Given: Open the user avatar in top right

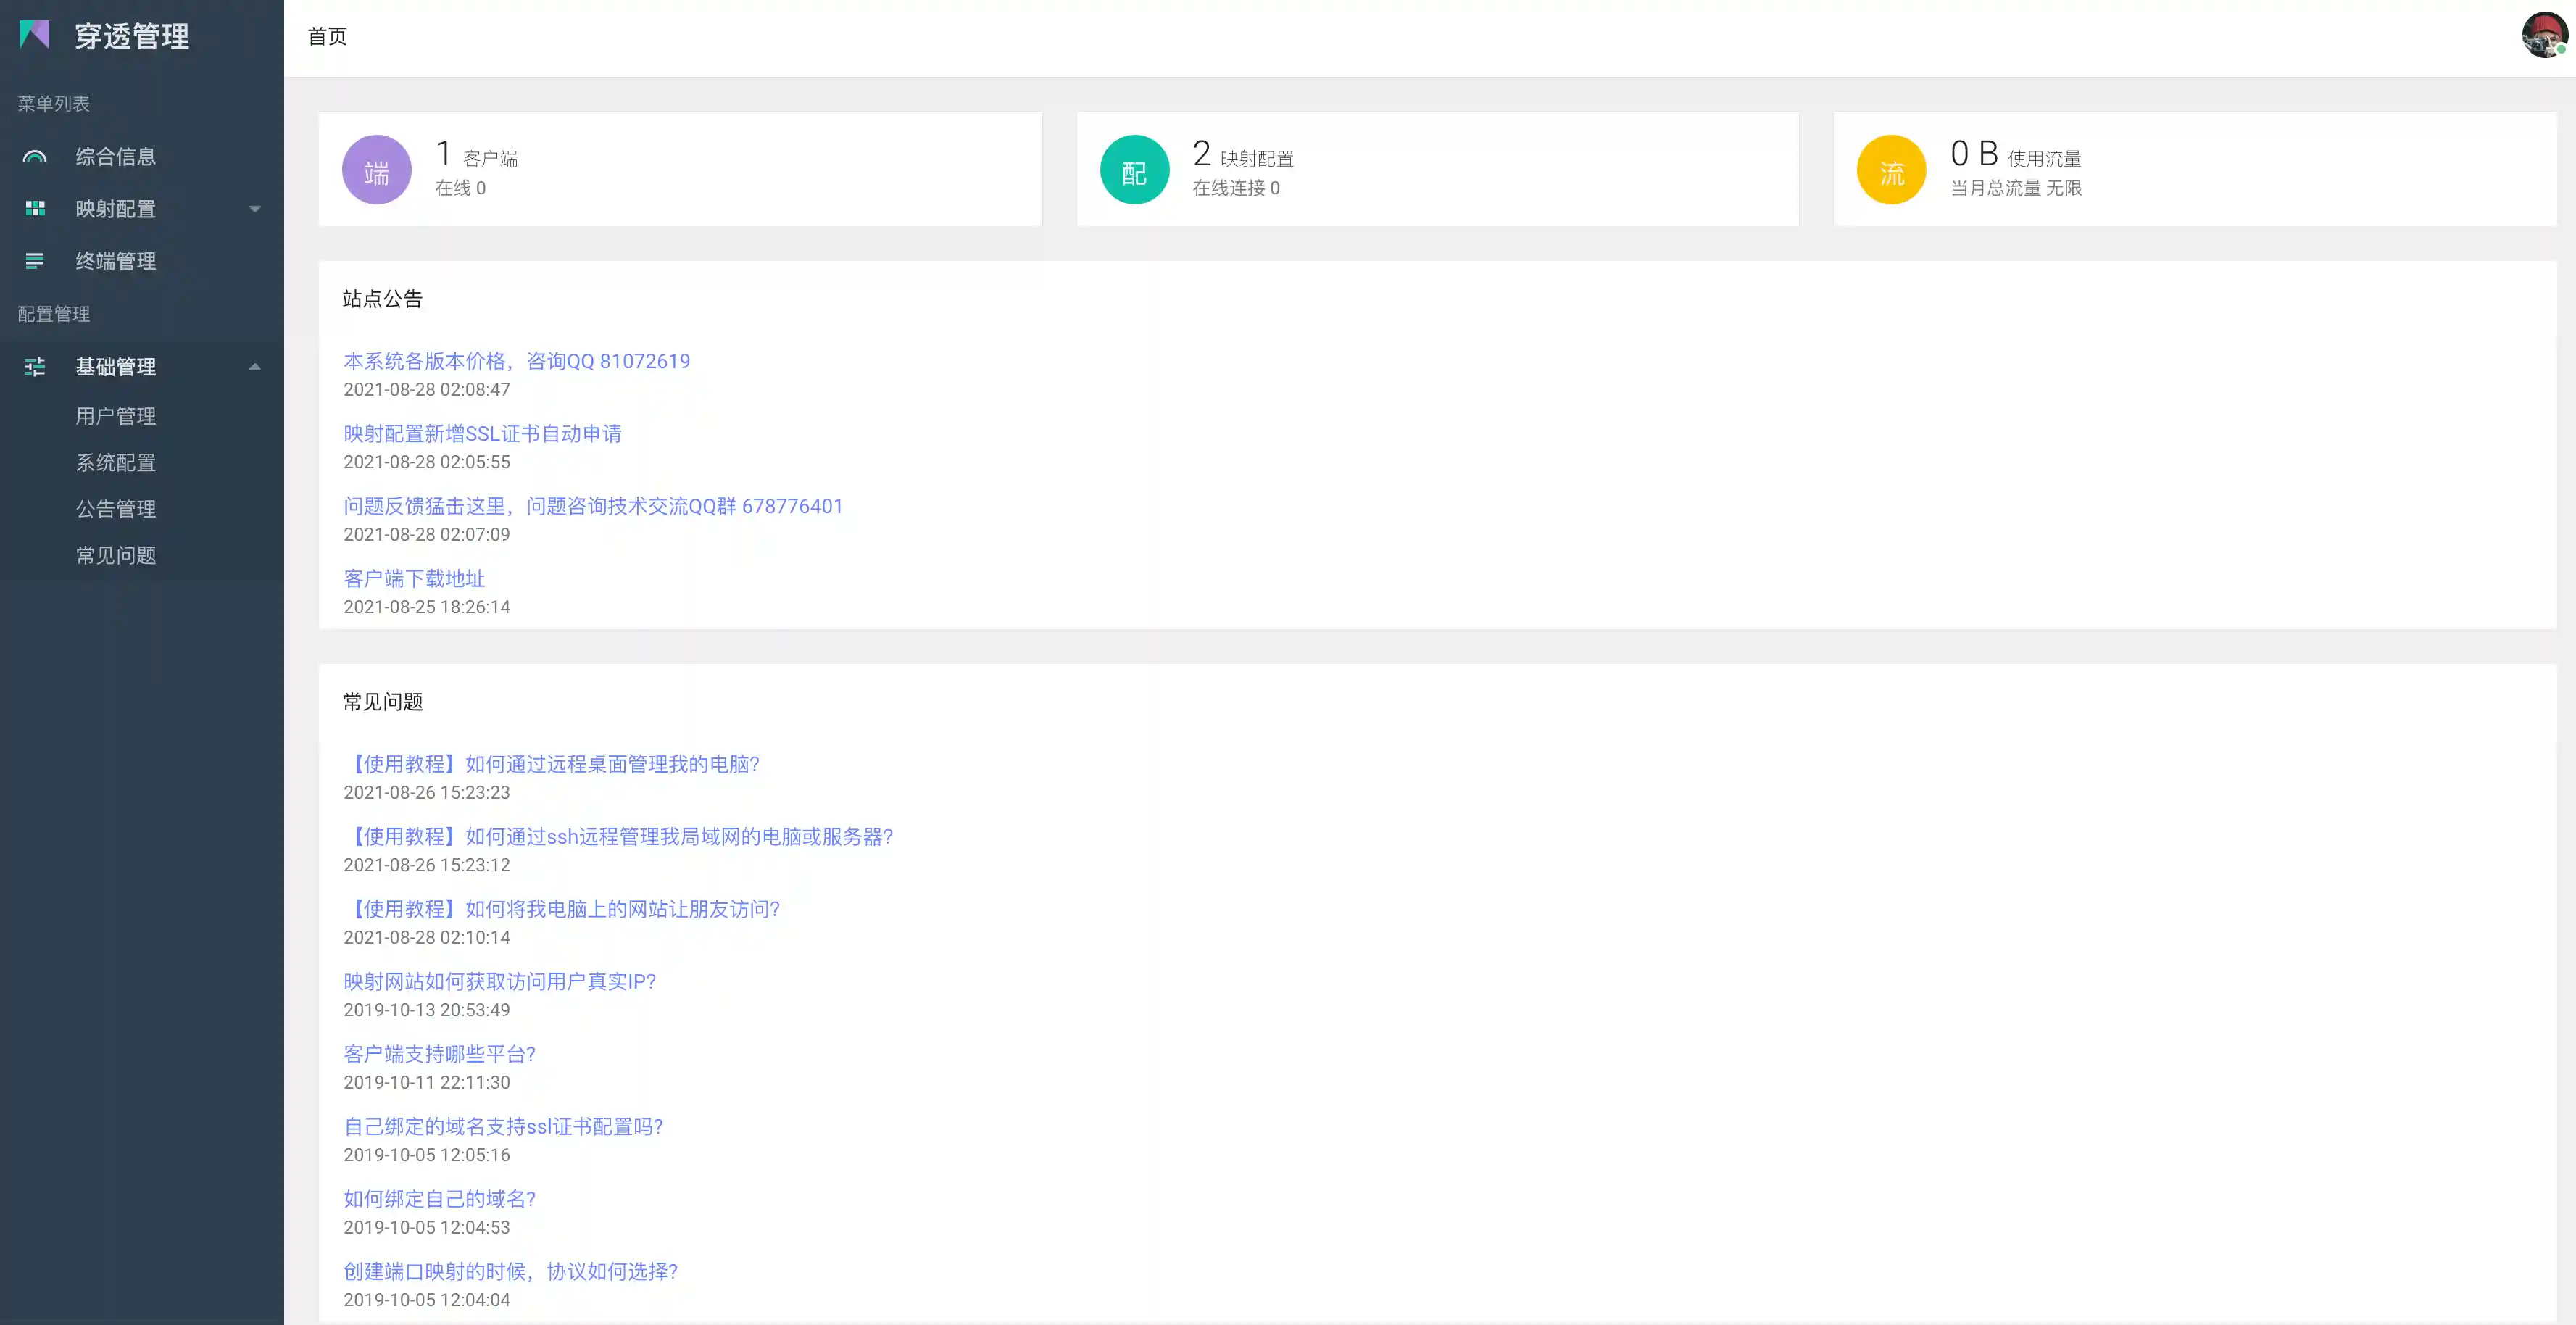Looking at the screenshot, I should point(2544,35).
